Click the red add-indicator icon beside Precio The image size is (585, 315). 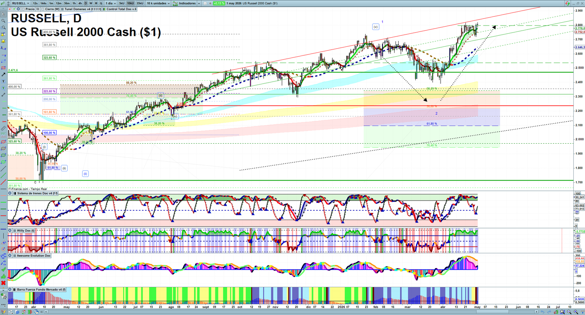coord(10,9)
